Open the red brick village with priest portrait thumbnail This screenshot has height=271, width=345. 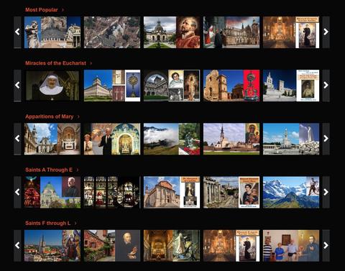pyautogui.click(x=112, y=246)
